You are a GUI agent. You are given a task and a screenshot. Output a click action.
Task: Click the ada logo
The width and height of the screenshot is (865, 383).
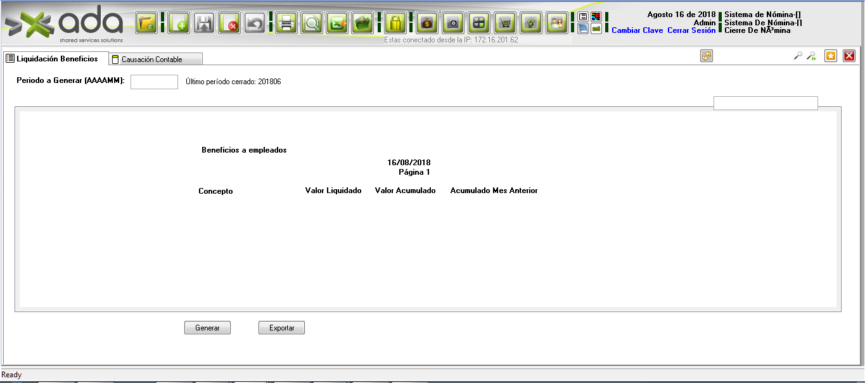click(63, 25)
